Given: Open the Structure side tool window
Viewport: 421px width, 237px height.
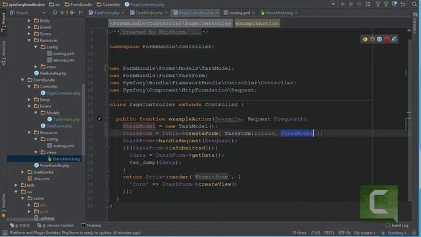Looking at the screenshot, I should (3, 53).
